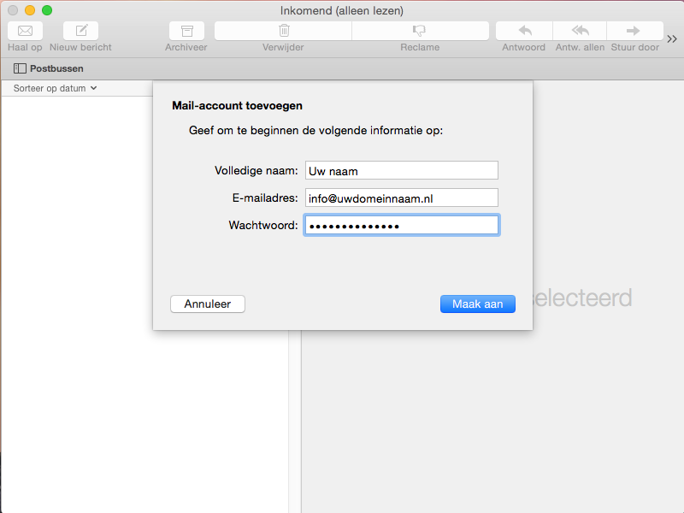The width and height of the screenshot is (684, 513).
Task: Click the Stuur door forward arrow
Action: pyautogui.click(x=634, y=31)
